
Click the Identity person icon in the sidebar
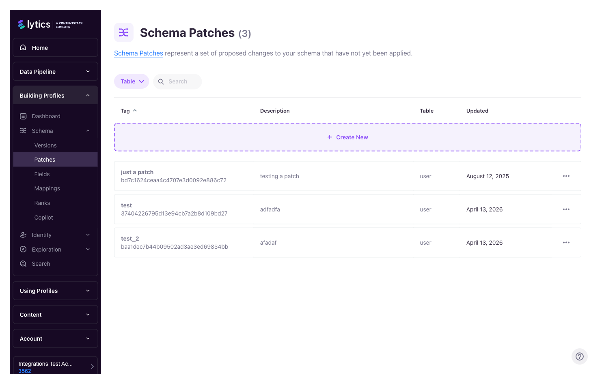tap(24, 235)
